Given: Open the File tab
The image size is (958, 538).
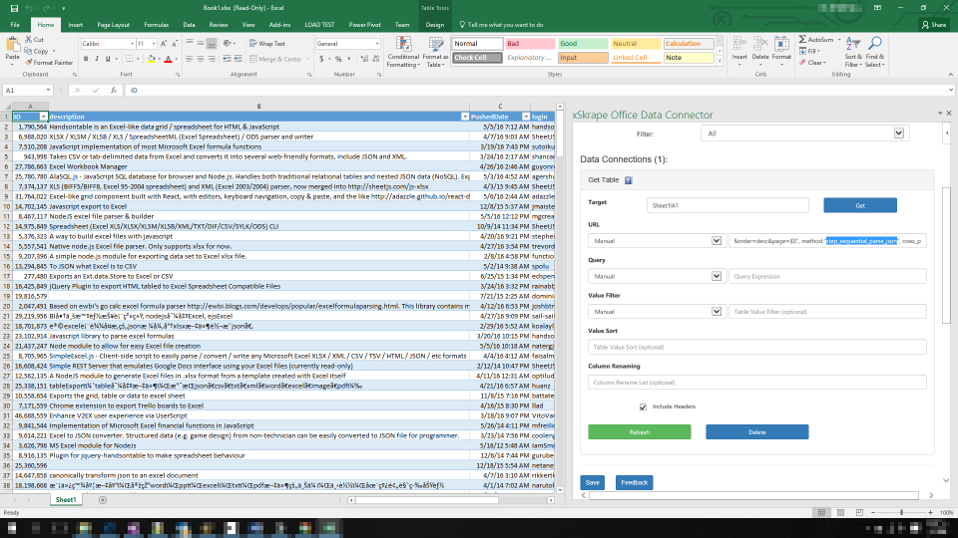Looking at the screenshot, I should [x=15, y=25].
